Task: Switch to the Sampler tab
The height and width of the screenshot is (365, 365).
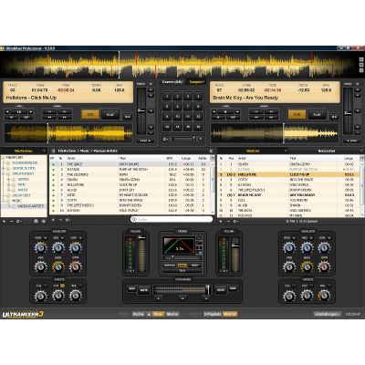Action: tap(196, 82)
